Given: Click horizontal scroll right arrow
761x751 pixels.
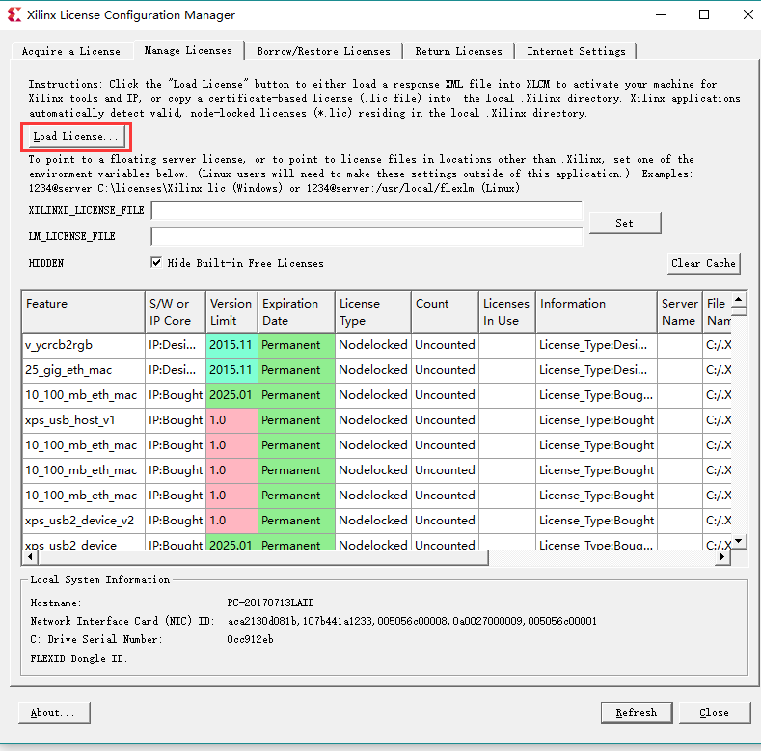Looking at the screenshot, I should point(722,557).
